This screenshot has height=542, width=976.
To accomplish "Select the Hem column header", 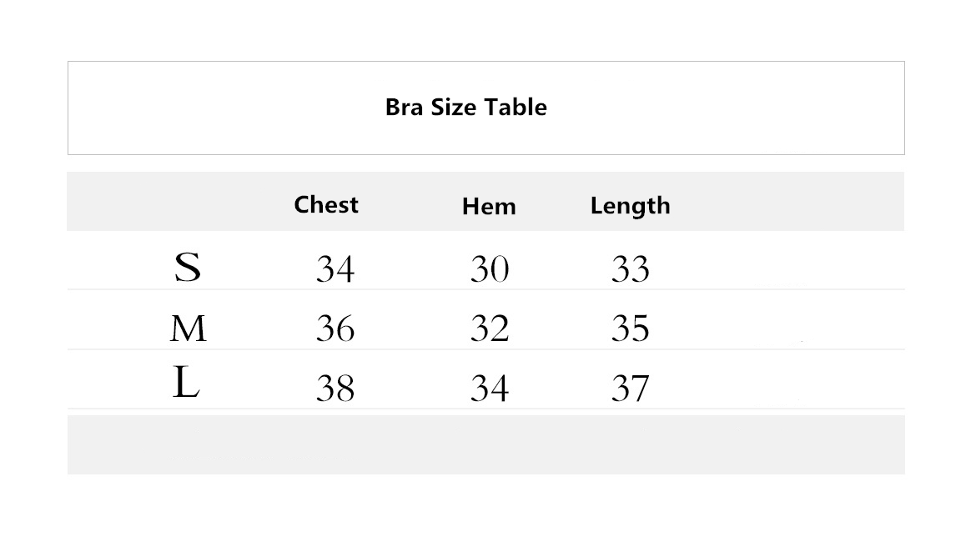I will click(x=489, y=207).
